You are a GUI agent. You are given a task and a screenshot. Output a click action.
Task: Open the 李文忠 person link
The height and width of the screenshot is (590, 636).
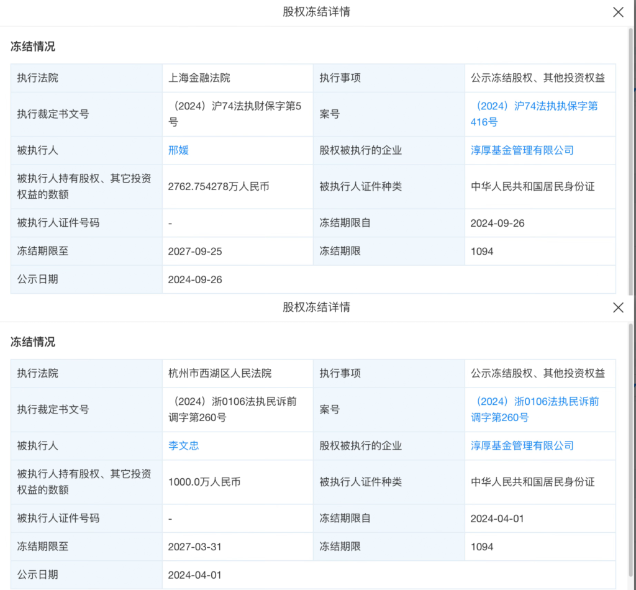click(183, 446)
